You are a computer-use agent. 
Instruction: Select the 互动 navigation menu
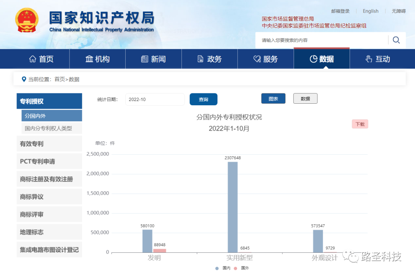pos(378,59)
